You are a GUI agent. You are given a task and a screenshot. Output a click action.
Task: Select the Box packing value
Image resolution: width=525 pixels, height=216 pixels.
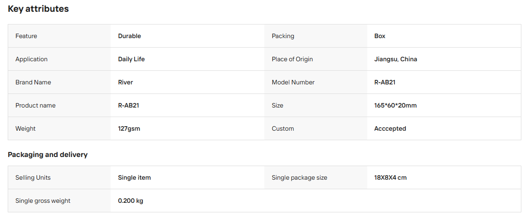point(379,36)
